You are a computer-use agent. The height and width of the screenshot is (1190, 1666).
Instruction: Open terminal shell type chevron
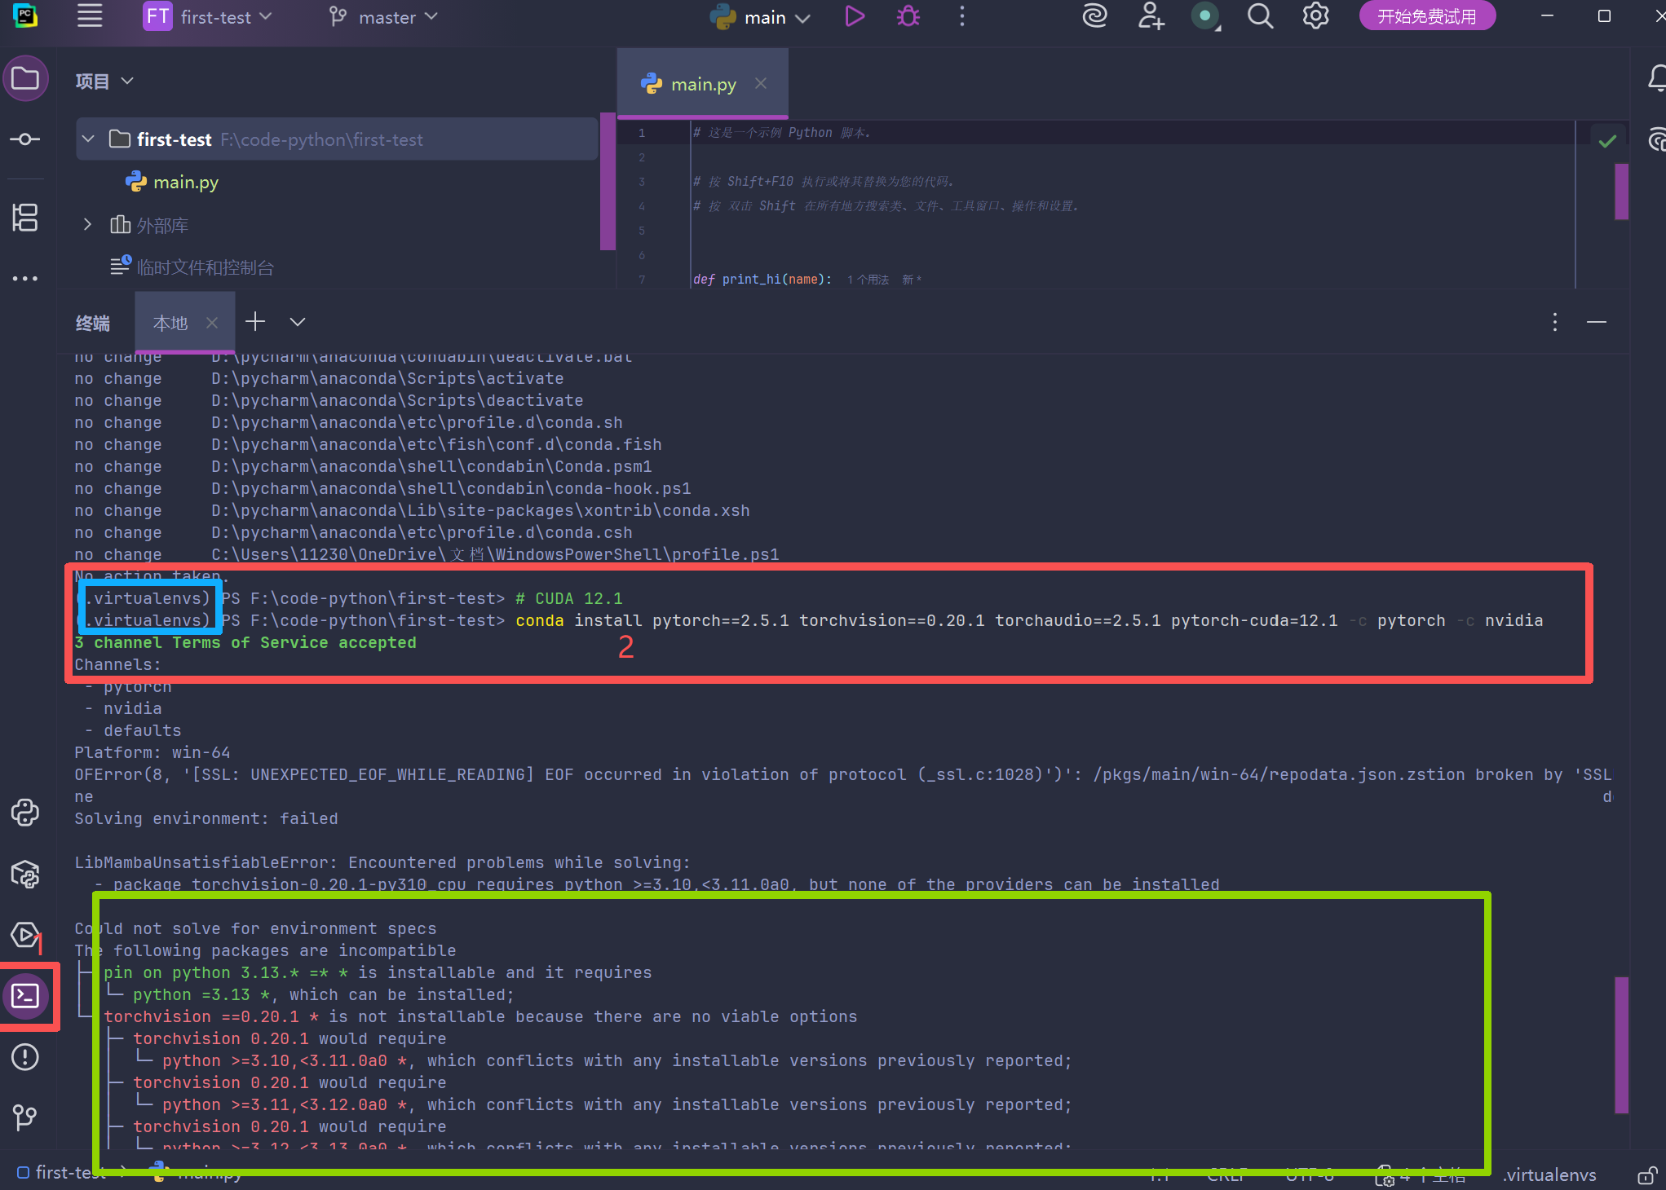coord(298,322)
